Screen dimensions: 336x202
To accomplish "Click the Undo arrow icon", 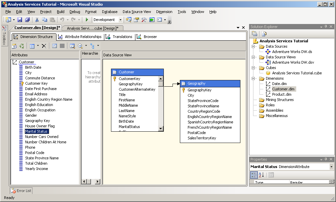I will coord(62,20).
